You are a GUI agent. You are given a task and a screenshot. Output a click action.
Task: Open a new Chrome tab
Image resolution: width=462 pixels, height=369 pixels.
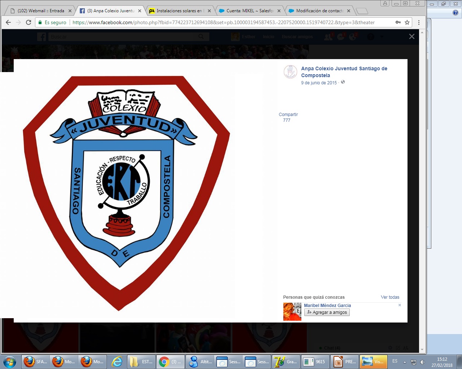[x=362, y=11]
